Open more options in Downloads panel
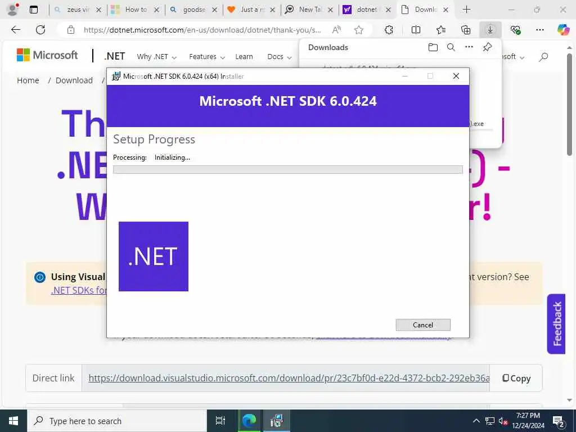 (469, 47)
